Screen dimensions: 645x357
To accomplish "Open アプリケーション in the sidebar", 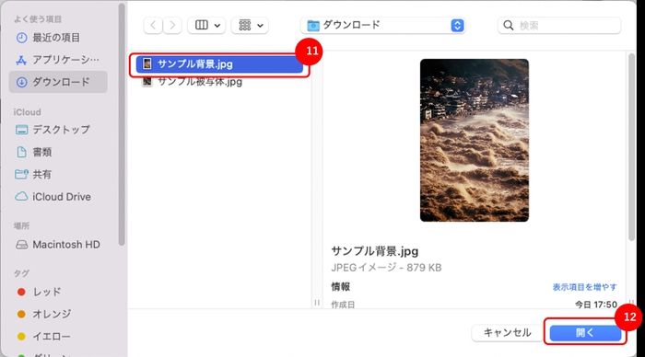I will (x=58, y=60).
